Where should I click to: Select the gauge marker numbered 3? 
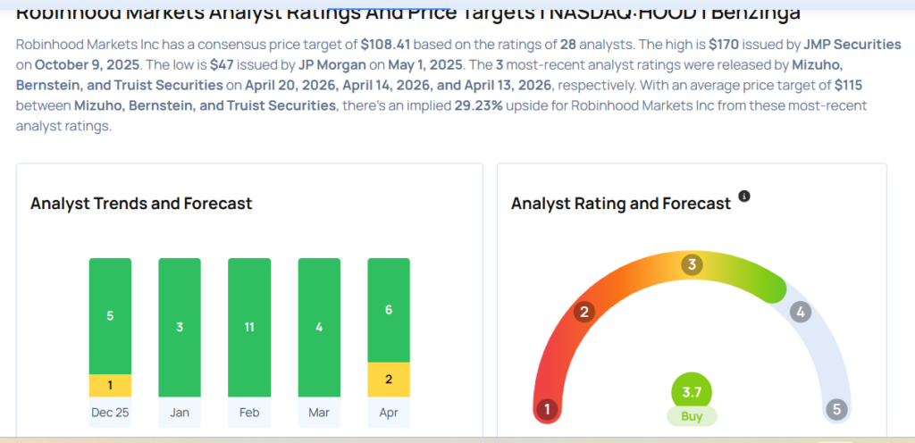point(691,264)
